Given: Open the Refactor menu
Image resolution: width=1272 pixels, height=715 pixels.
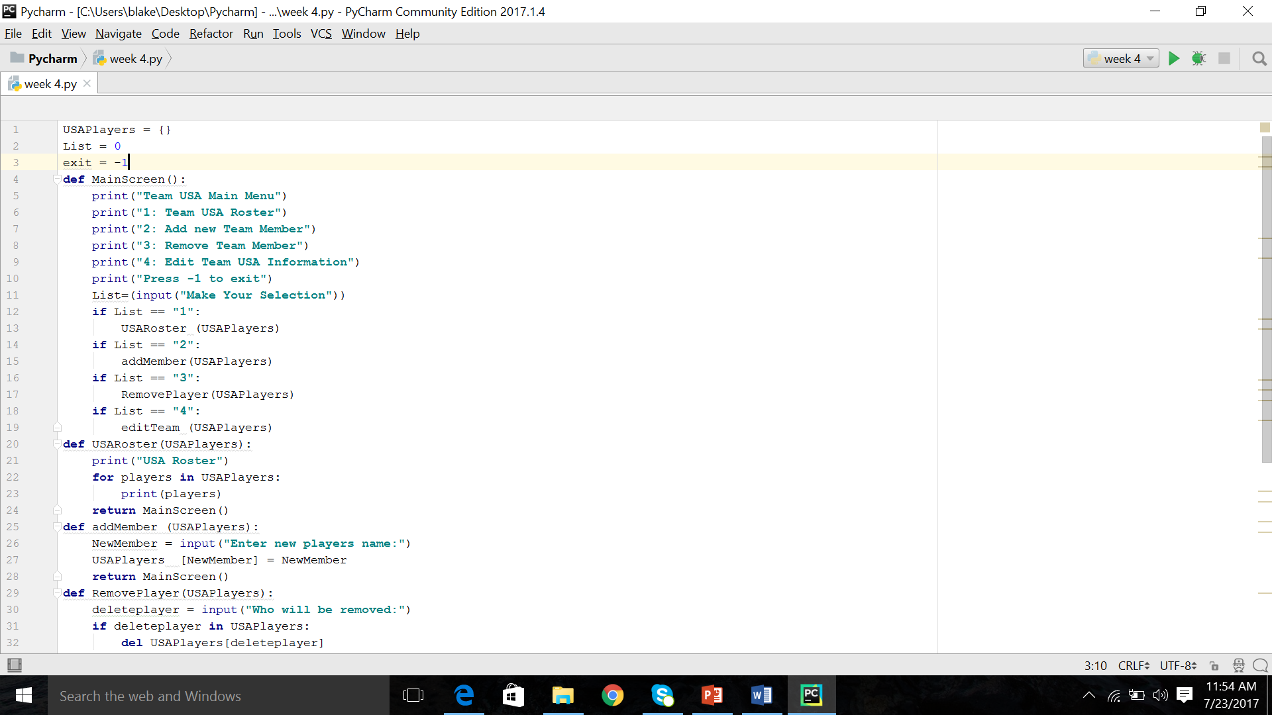Looking at the screenshot, I should [x=211, y=34].
